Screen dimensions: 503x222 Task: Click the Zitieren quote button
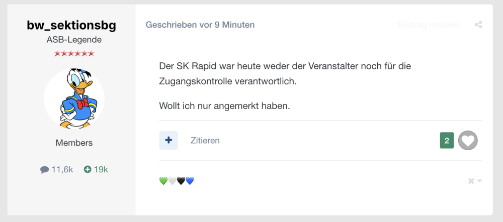coord(205,141)
